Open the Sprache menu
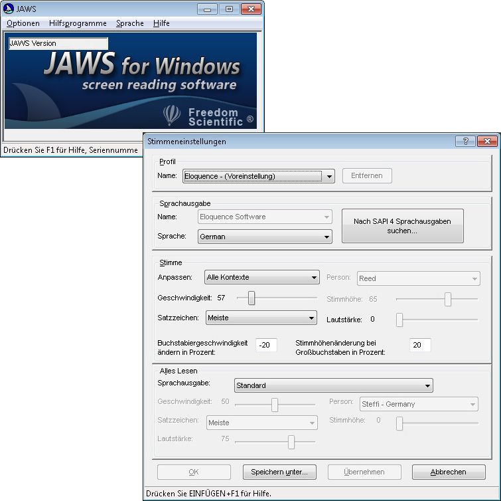 [129, 23]
